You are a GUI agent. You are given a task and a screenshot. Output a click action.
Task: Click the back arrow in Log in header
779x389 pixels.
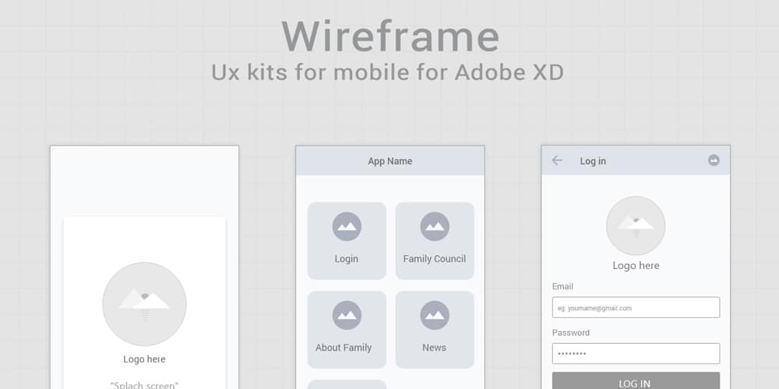557,160
